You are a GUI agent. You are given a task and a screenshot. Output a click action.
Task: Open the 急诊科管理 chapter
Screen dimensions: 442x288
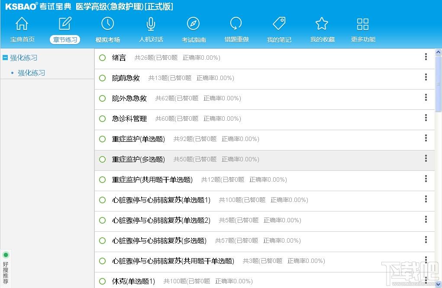click(x=126, y=118)
